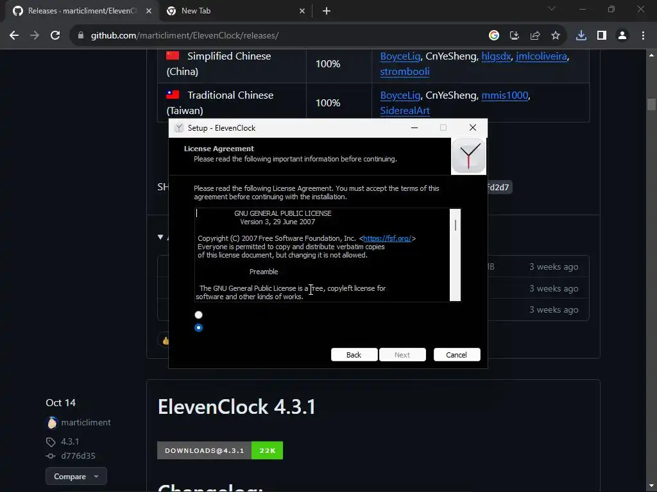657x492 pixels.
Task: Open strombooli contributor link
Action: pos(405,72)
